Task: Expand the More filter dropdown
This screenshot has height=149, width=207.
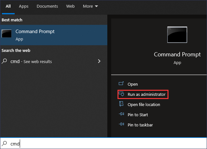Action: pos(90,6)
